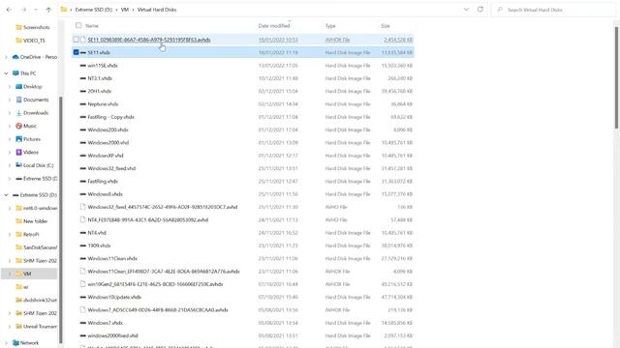Focus the Search Virtual Hard Disks box
This screenshot has height=348, width=620.
coord(553,10)
